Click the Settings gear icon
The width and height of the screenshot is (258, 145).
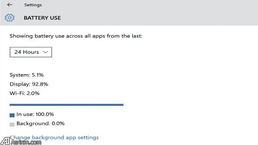(10, 17)
